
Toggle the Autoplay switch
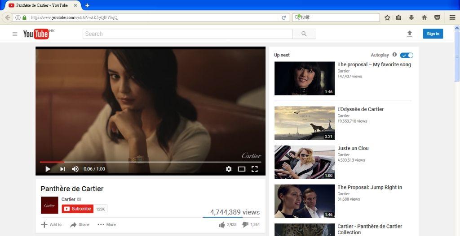(x=406, y=55)
